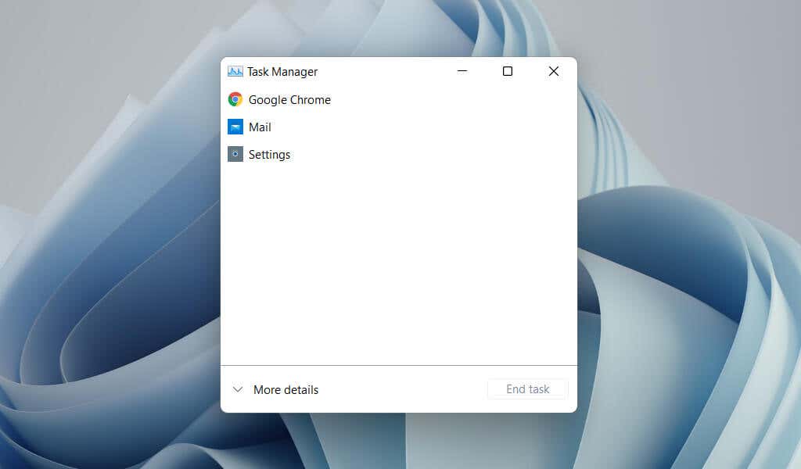The height and width of the screenshot is (469, 801).
Task: Select the Mail text entry
Action: [260, 127]
